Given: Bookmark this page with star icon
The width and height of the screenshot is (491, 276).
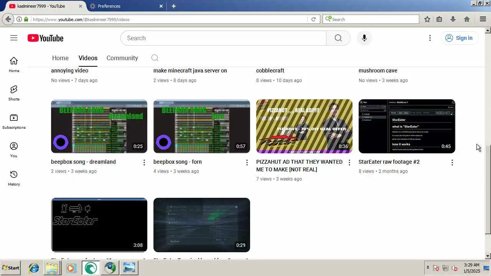Looking at the screenshot, I should [427, 19].
